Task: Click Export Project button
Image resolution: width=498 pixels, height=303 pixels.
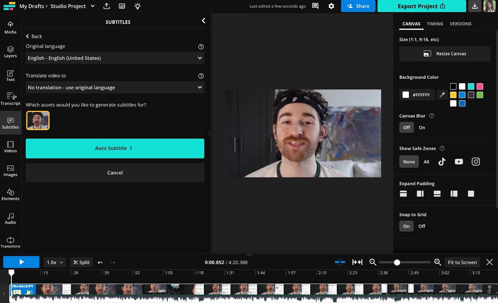Action: point(421,6)
